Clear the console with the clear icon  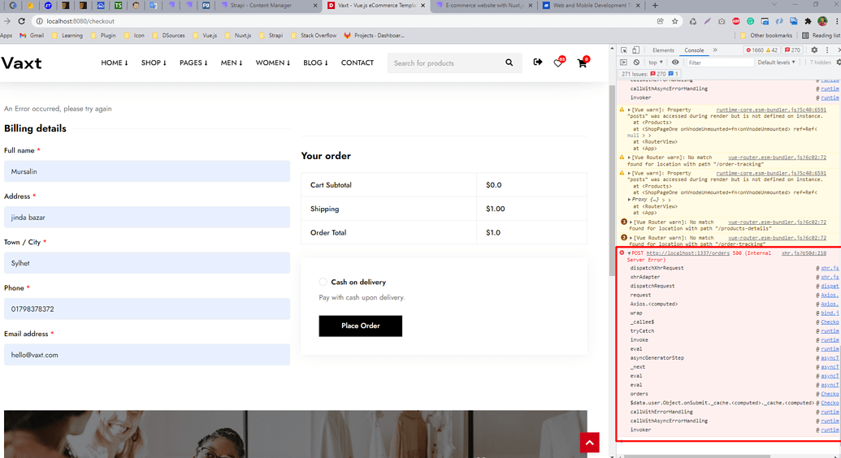pyautogui.click(x=636, y=63)
